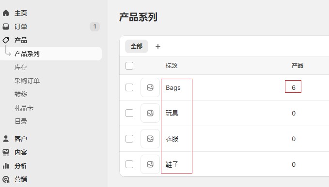Open the 礼品卡 sidebar item
The width and height of the screenshot is (329, 187).
(24, 108)
